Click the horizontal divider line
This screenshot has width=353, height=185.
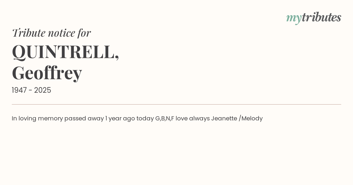pos(176,104)
